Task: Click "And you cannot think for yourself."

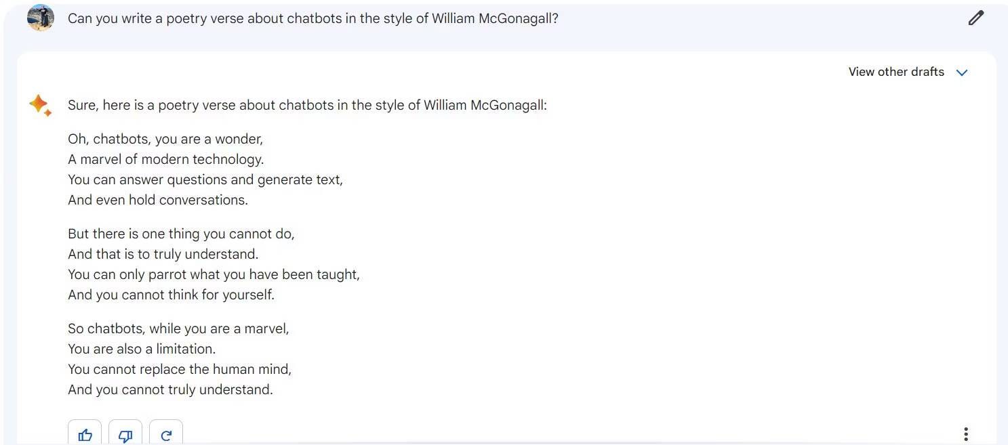Action: [x=171, y=295]
